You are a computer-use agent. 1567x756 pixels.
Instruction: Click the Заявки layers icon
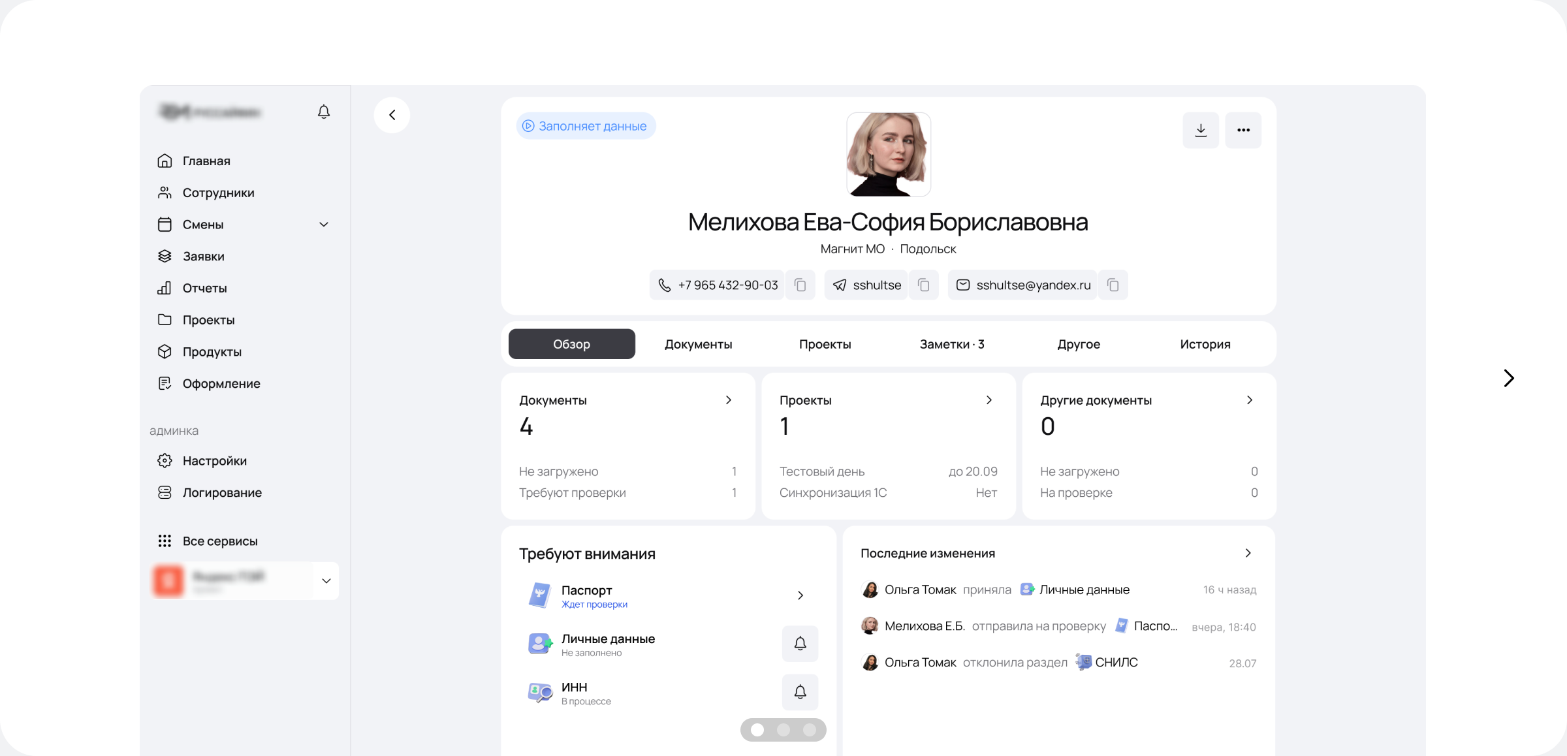coord(165,256)
